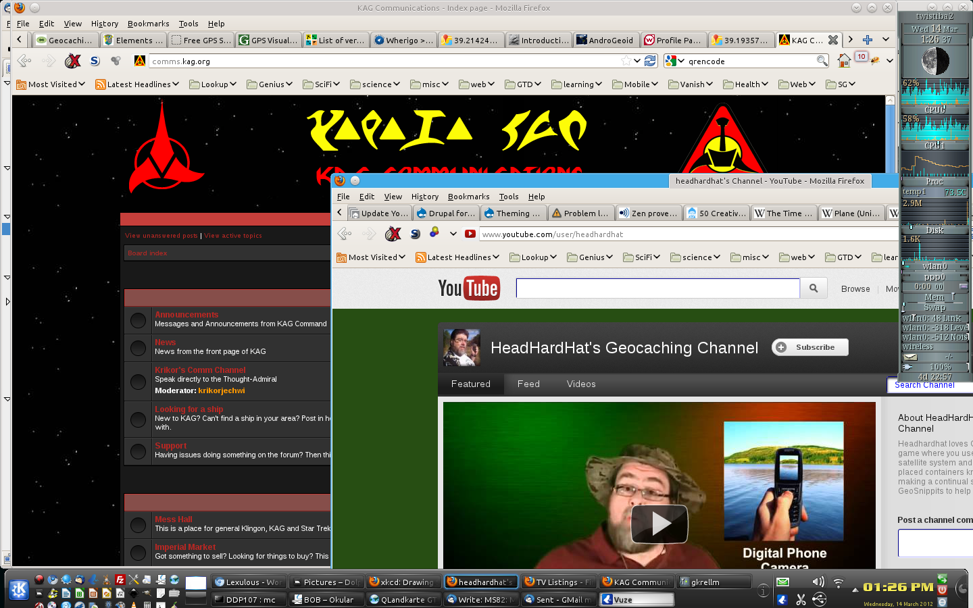Click the Tor X button in KAG window toolbar
Image resolution: width=973 pixels, height=608 pixels.
pos(73,61)
